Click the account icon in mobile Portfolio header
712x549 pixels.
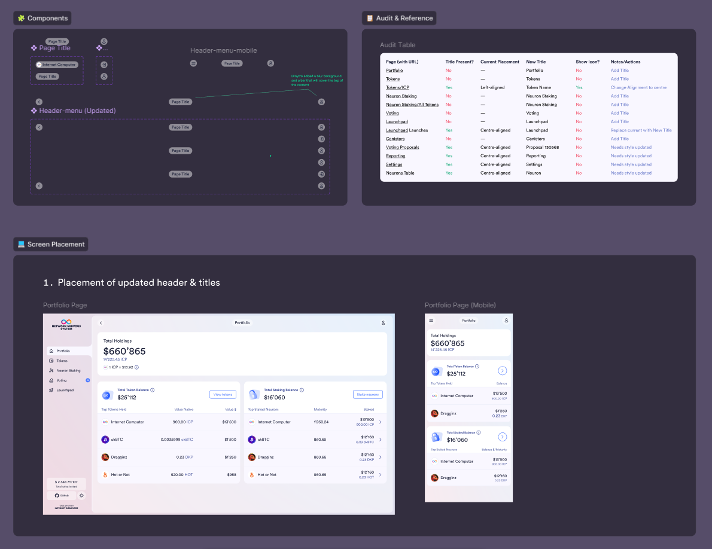(x=506, y=321)
